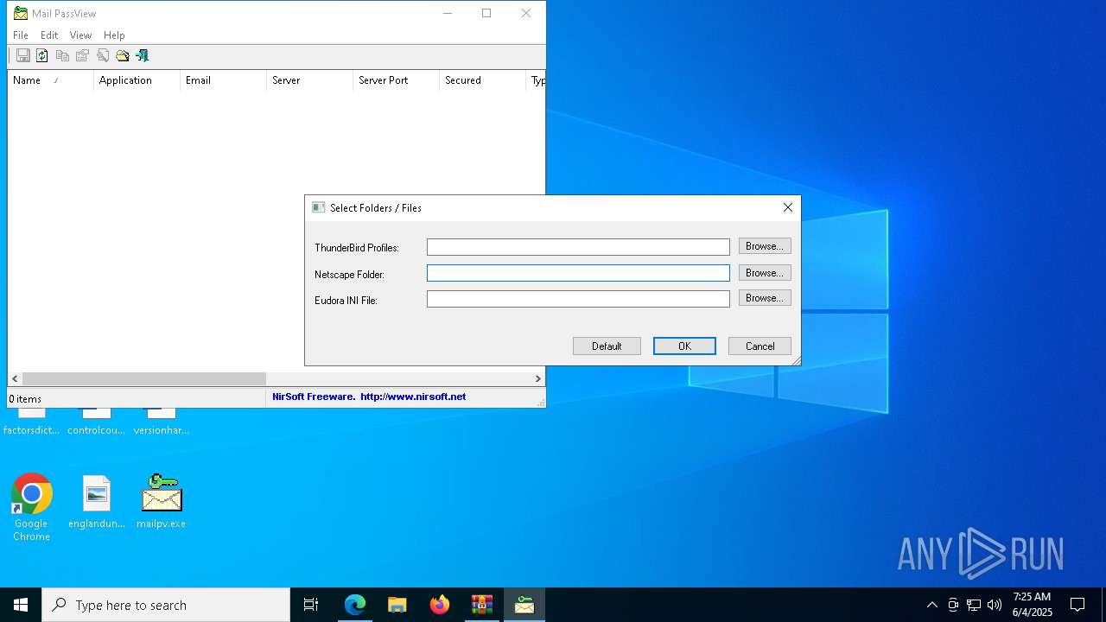Click the Exit toolbar icon
Viewport: 1106px width, 622px height.
(143, 55)
